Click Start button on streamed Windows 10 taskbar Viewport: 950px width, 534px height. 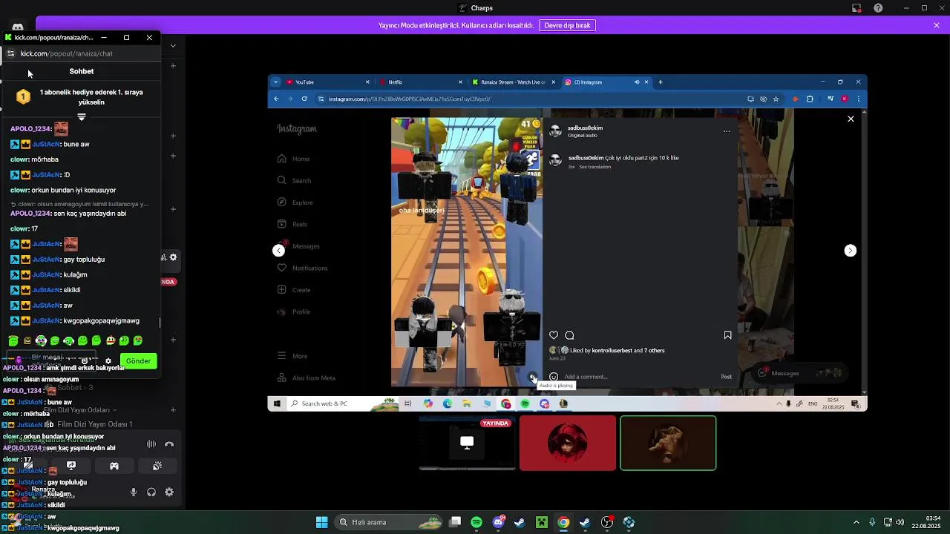pos(277,403)
